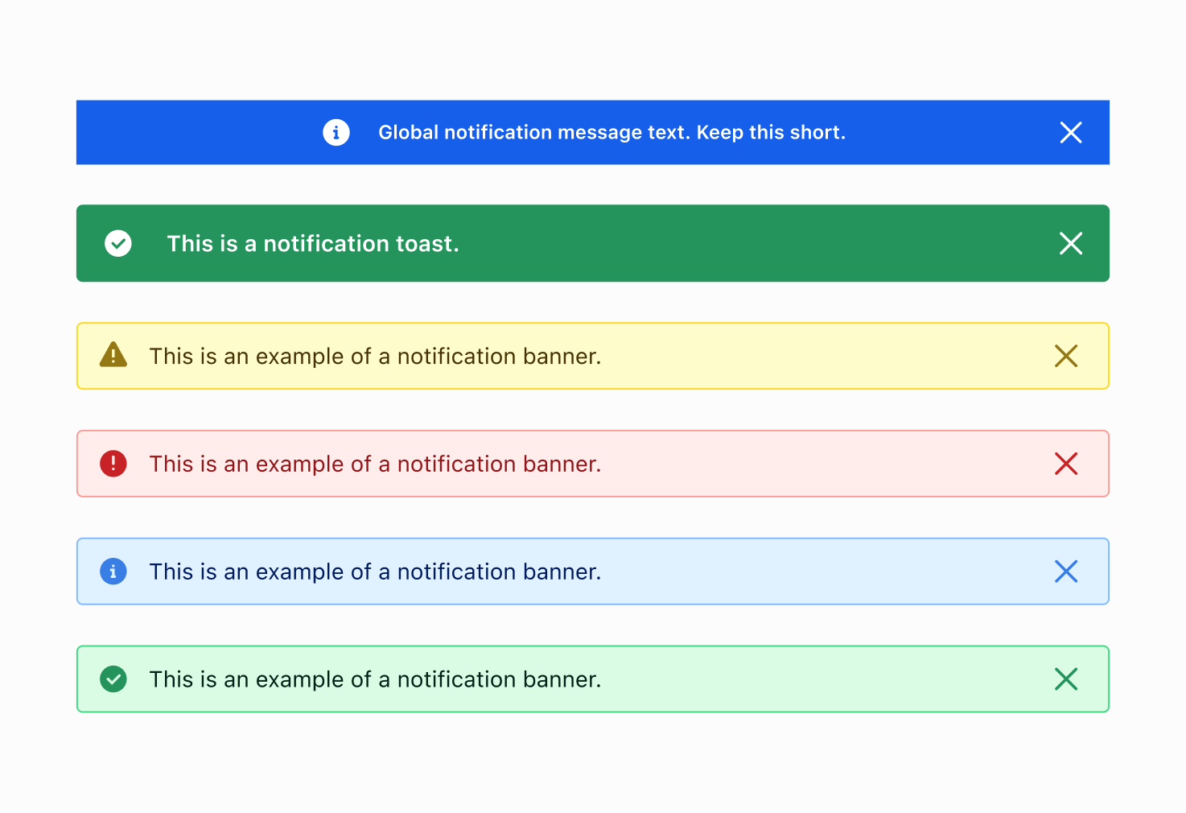1186x813 pixels.
Task: Dismiss the blue global notification bar
Action: (x=1071, y=132)
